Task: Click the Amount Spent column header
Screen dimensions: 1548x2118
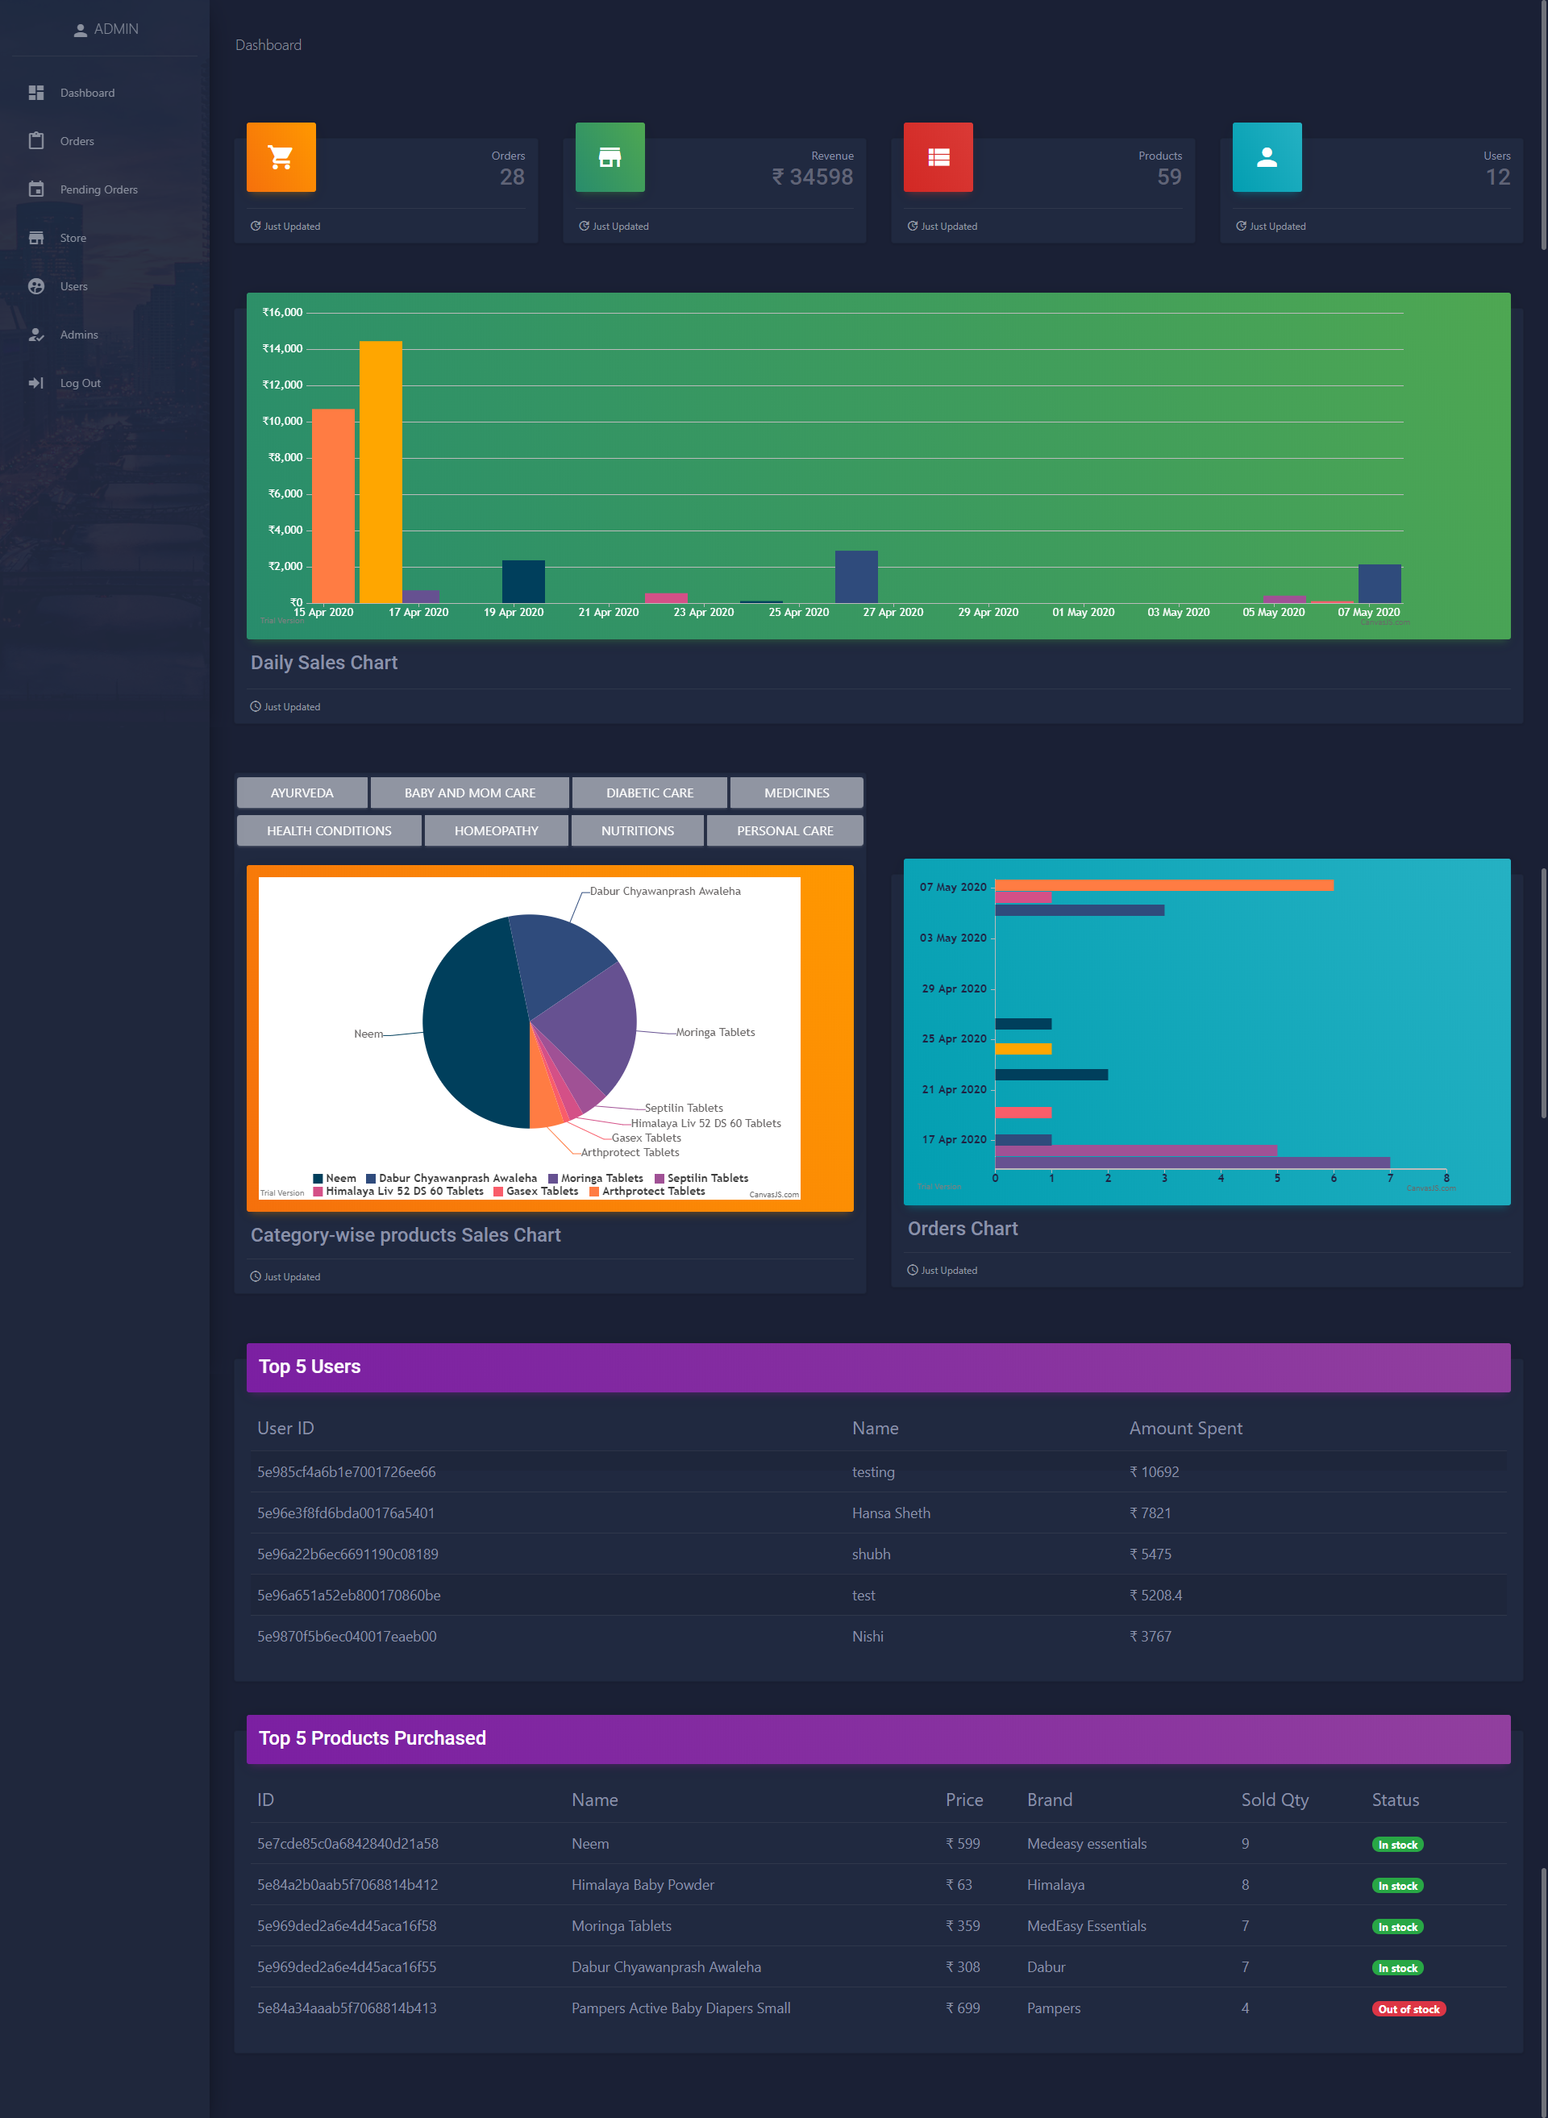Action: point(1185,1428)
